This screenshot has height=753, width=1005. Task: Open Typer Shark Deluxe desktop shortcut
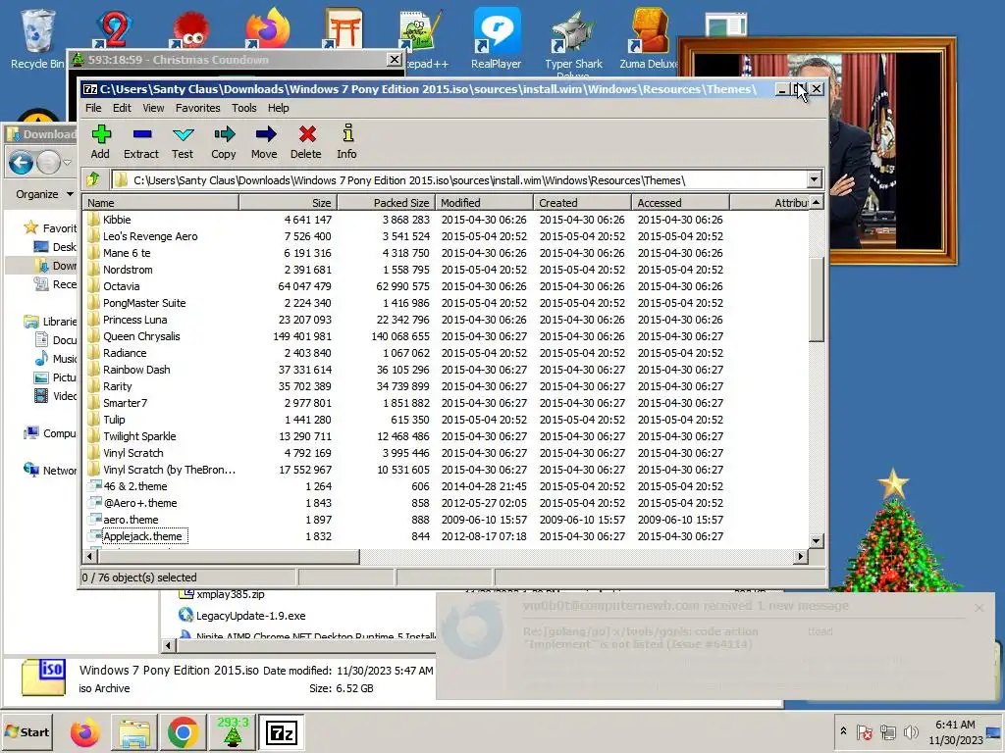coord(573,42)
